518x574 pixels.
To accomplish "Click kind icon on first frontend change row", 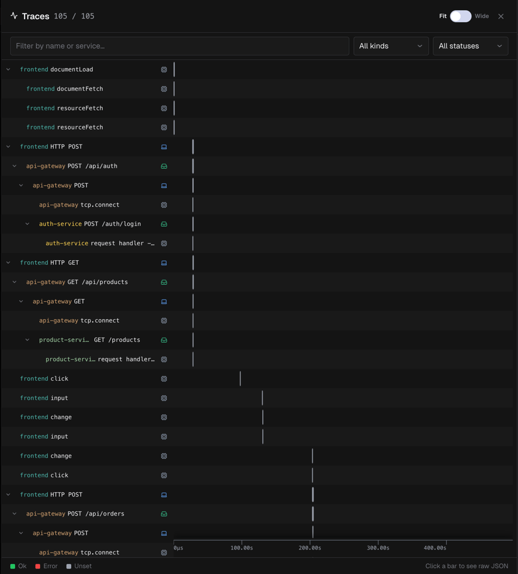I will tap(164, 417).
